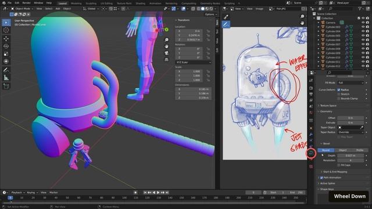Open the File menu
Screen dimensions: 372x209
tap(9, 3)
